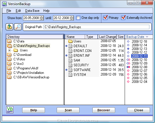Click the filled blue diamond beside 2008-12-13
This screenshot has height=123, width=155.
coord(128,49)
